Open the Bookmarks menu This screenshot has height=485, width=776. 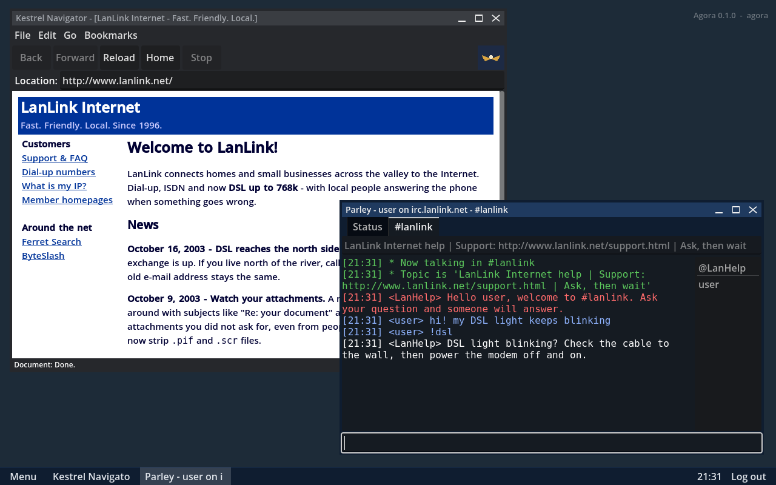pos(111,35)
